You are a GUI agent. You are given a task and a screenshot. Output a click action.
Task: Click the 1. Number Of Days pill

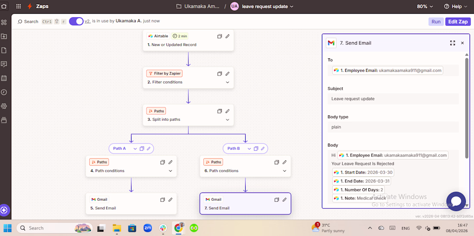tap(358, 190)
